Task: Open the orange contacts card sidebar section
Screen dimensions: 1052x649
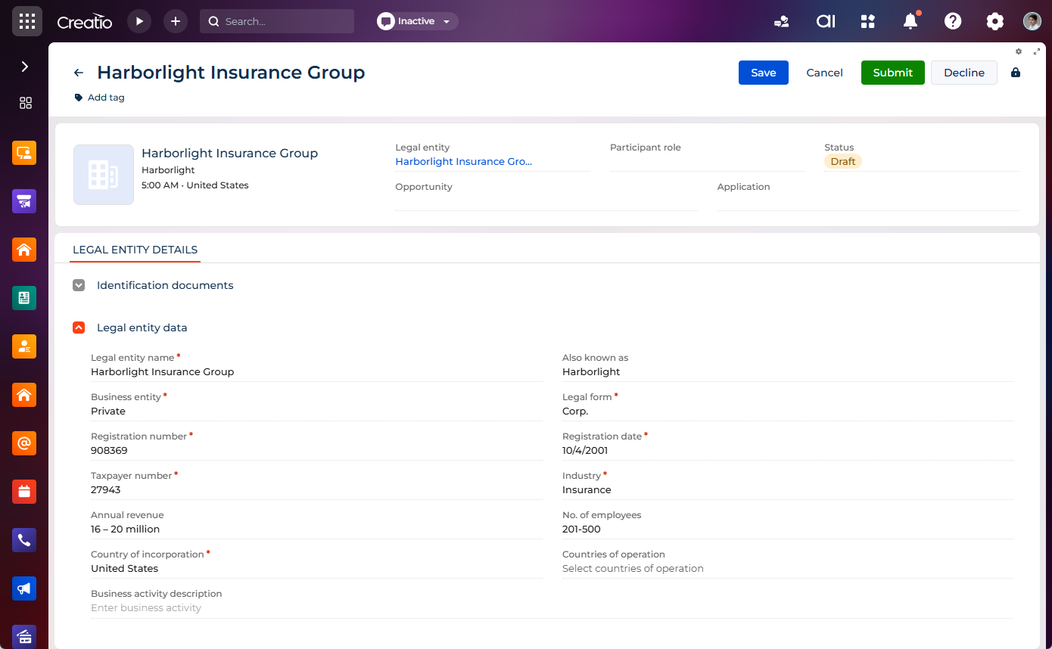Action: 24,346
